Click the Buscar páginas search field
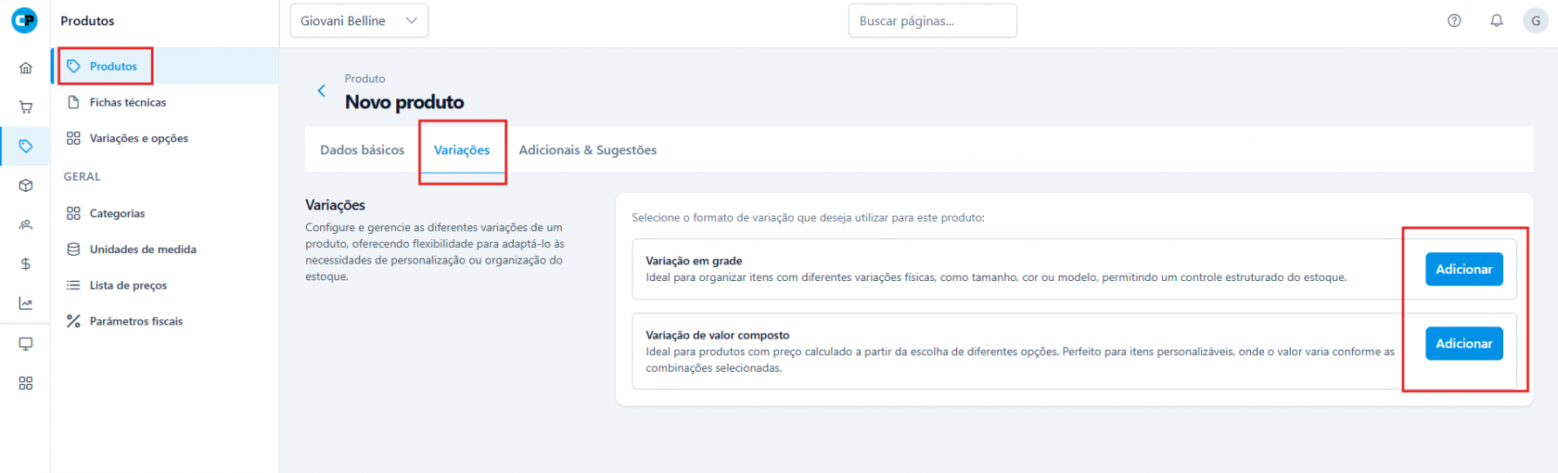The height and width of the screenshot is (473, 1558). click(932, 20)
